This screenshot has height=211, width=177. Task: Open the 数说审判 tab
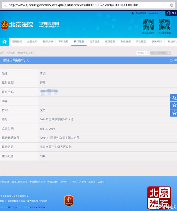pyautogui.click(x=157, y=41)
